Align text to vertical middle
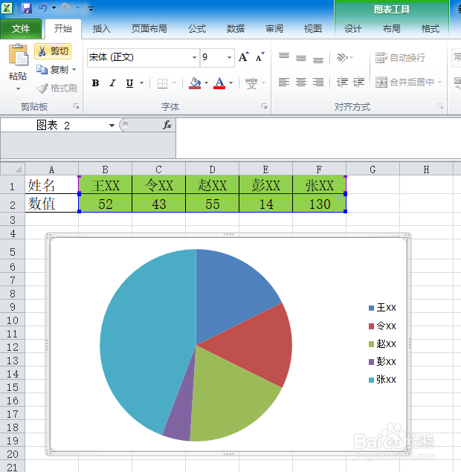Viewport: 461px width, 472px height. [x=301, y=57]
